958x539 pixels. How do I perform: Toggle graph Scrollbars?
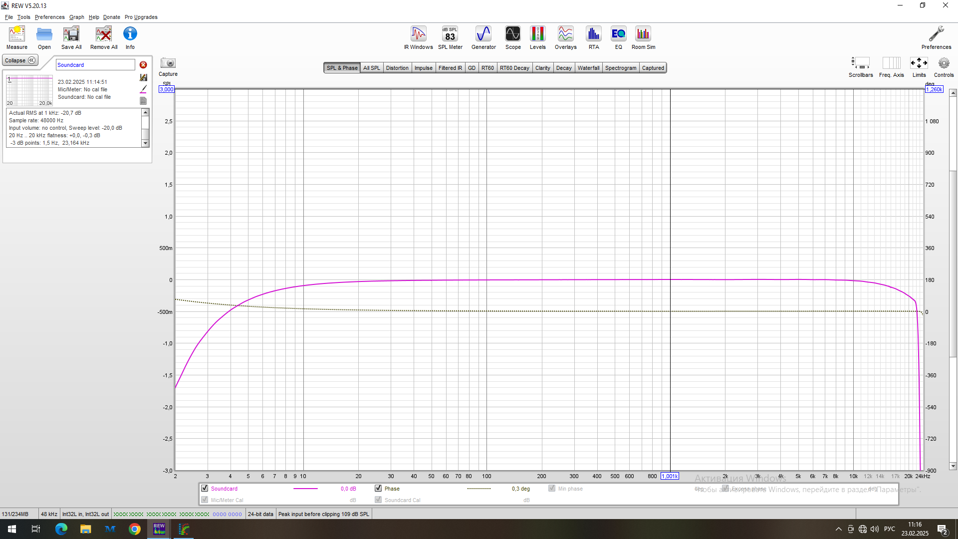(x=861, y=67)
